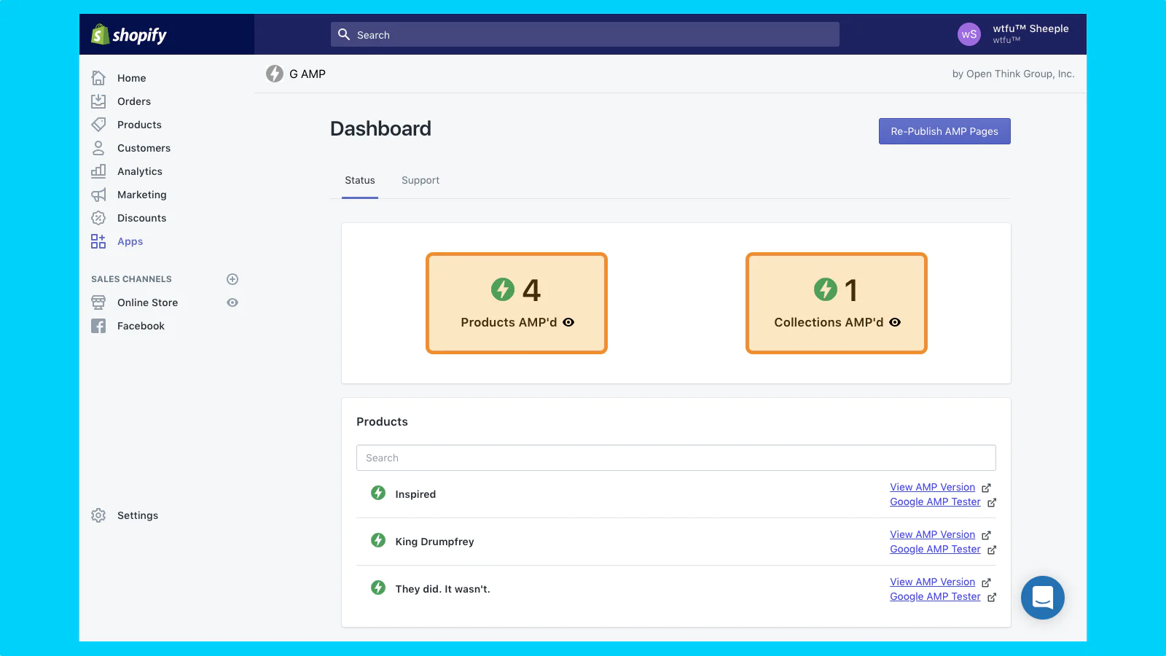1166x656 pixels.
Task: Click the green bolt beside They did. It wasn't.
Action: point(378,587)
